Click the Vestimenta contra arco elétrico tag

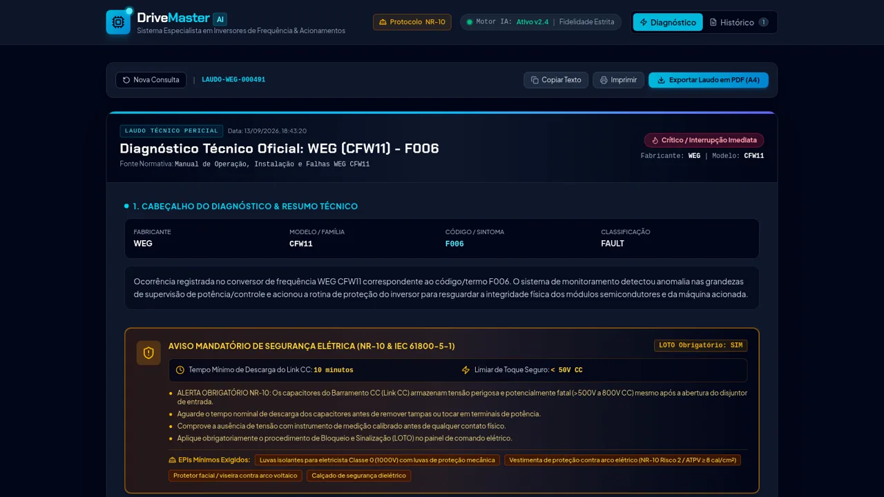622,460
